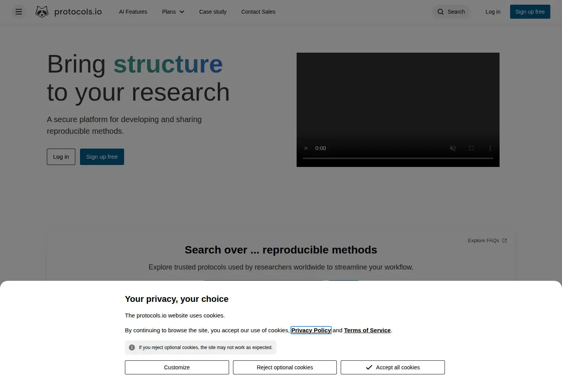Click the Search box in header
Screen dimensions: 562x390
click(x=451, y=12)
